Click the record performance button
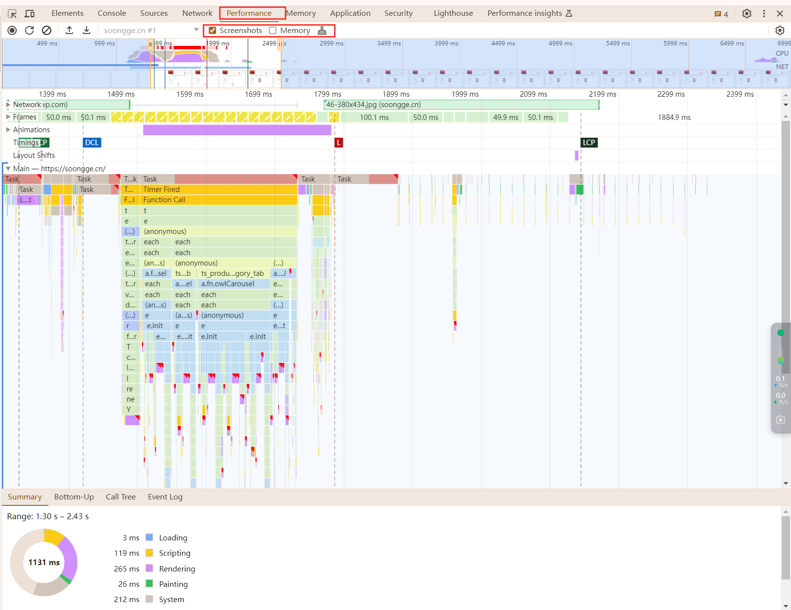Screen dimensions: 791x610 12,31
